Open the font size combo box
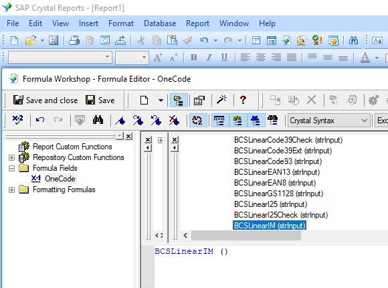This screenshot has width=388, height=288. [132, 58]
